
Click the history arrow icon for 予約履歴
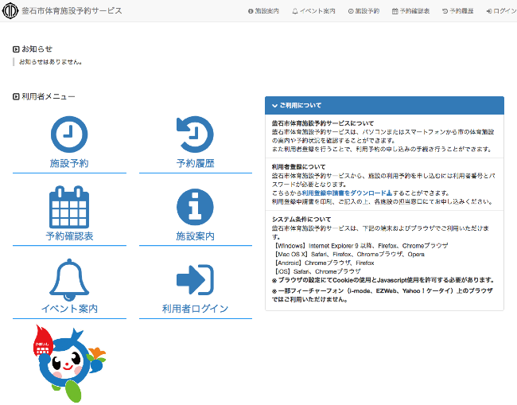[x=195, y=134]
